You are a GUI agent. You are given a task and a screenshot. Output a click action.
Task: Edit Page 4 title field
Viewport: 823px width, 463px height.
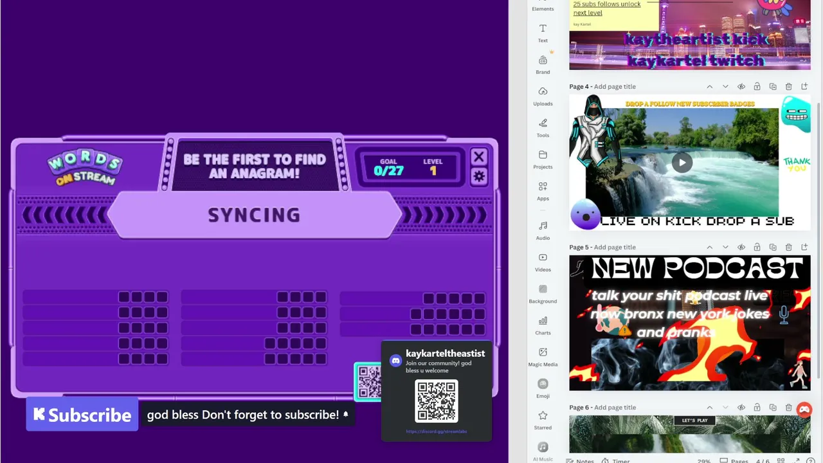615,86
